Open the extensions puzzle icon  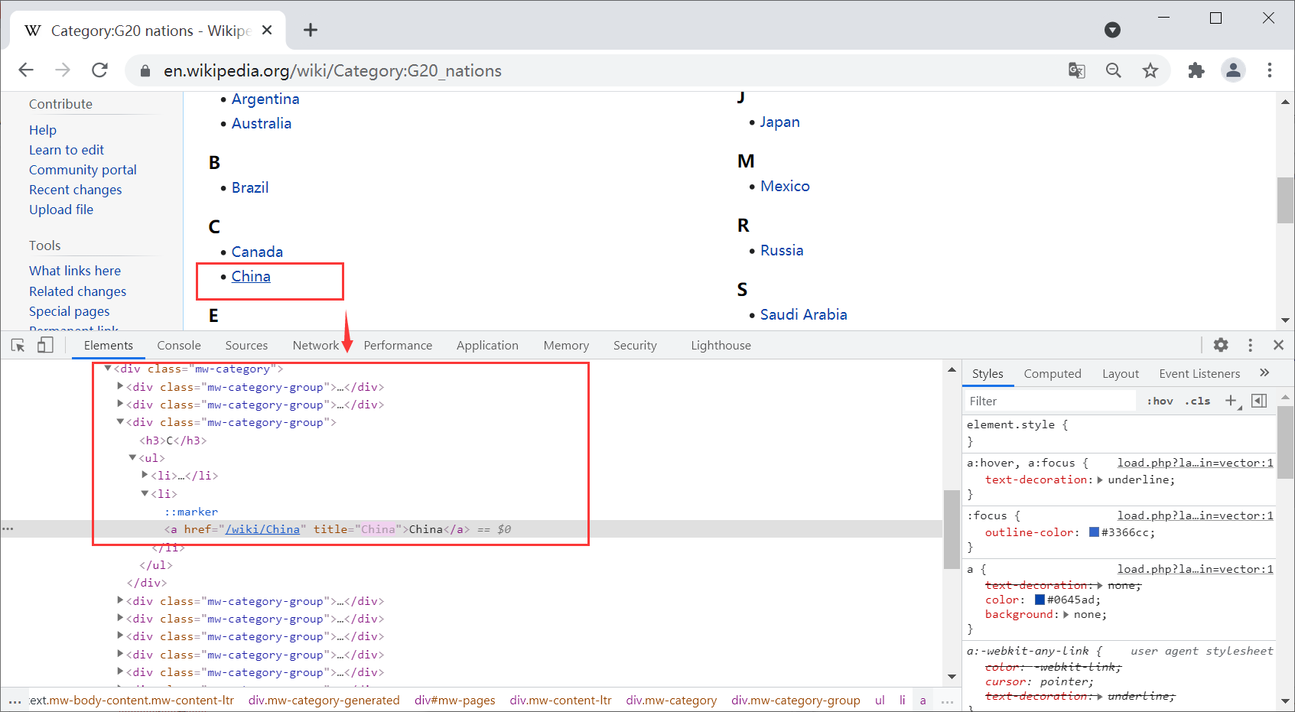[1196, 70]
